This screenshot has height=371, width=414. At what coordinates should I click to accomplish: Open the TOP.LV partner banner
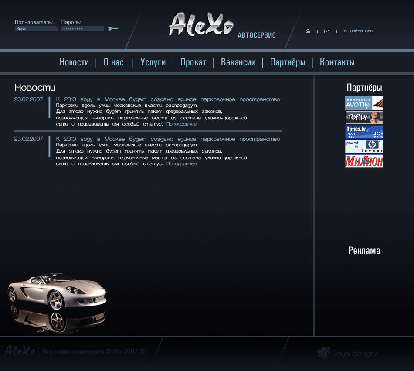364,117
